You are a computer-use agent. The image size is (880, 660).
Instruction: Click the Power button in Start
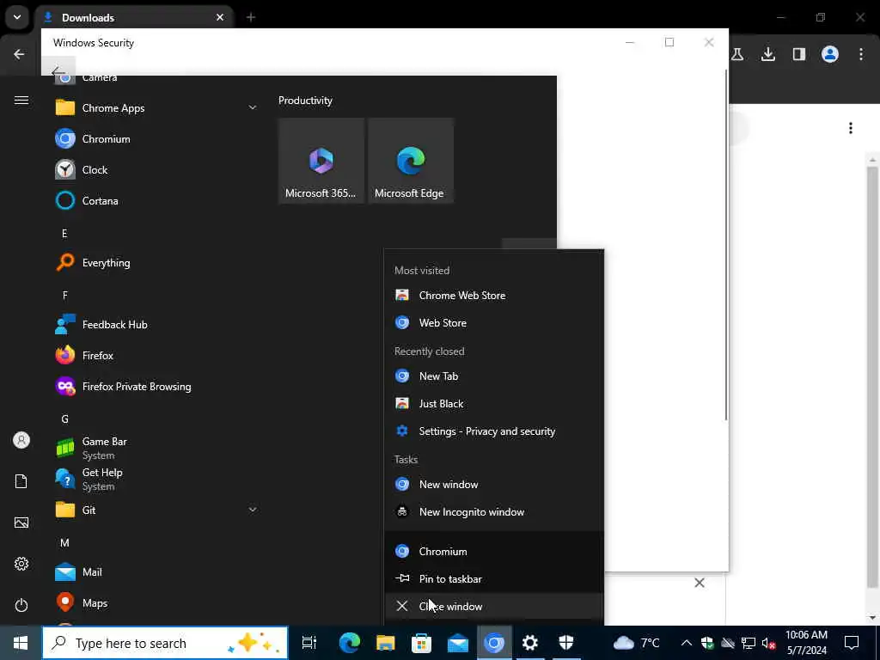(21, 605)
